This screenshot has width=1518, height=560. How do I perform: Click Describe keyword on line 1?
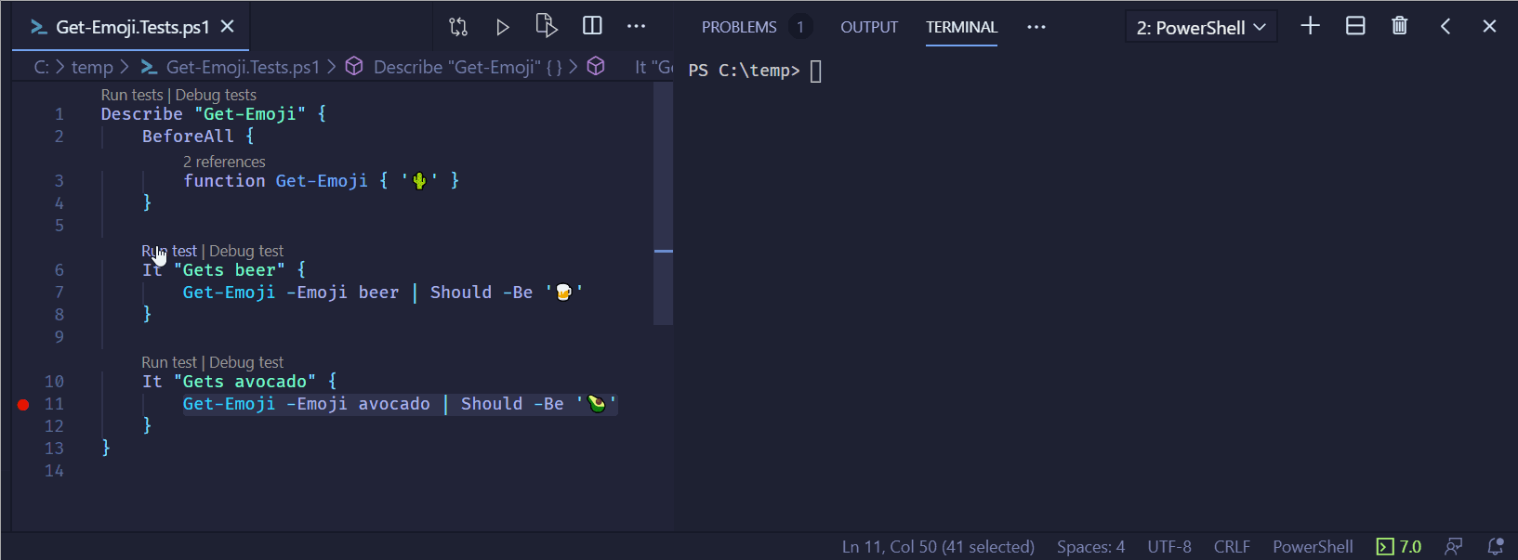(x=142, y=114)
